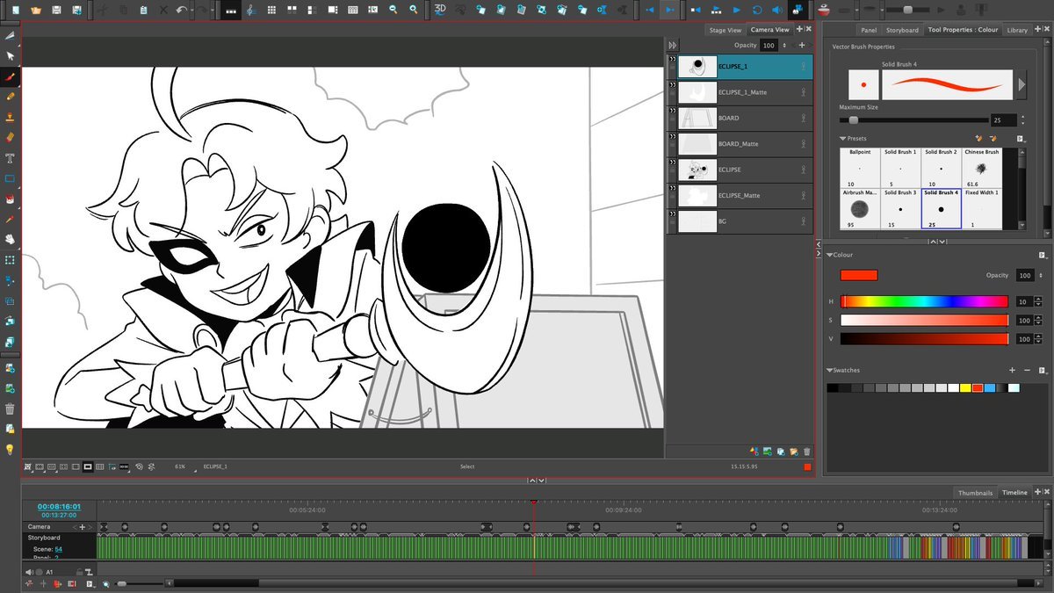The image size is (1054, 593).
Task: Switch to the Stage View tab
Action: pos(725,30)
